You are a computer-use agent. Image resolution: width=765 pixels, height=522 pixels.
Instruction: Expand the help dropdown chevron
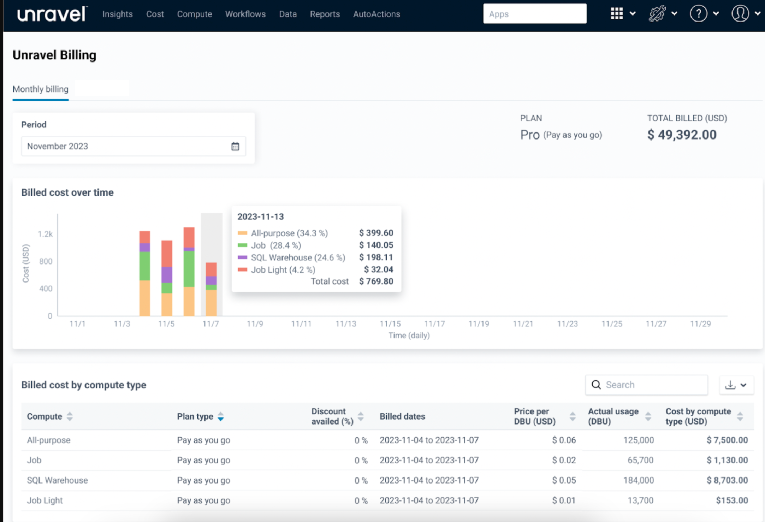pos(716,14)
